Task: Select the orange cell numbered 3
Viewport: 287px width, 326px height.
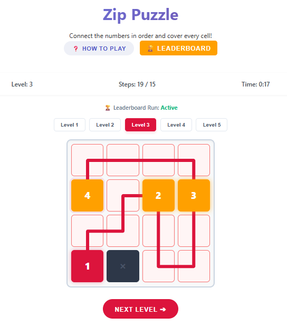Action: click(194, 195)
